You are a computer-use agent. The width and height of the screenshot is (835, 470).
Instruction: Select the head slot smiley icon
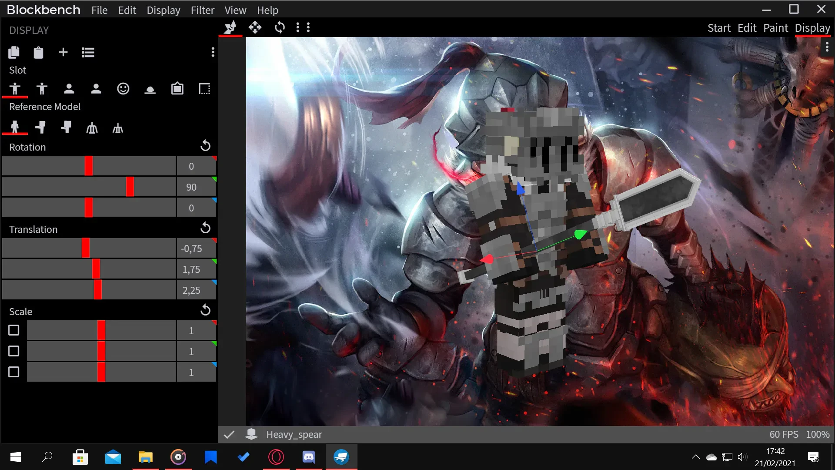point(123,89)
